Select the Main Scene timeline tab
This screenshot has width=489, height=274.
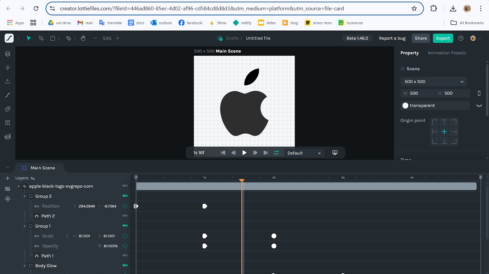click(x=39, y=168)
